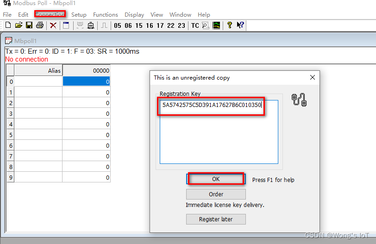
Task: Select row header 5
Action: [x=11, y=135]
